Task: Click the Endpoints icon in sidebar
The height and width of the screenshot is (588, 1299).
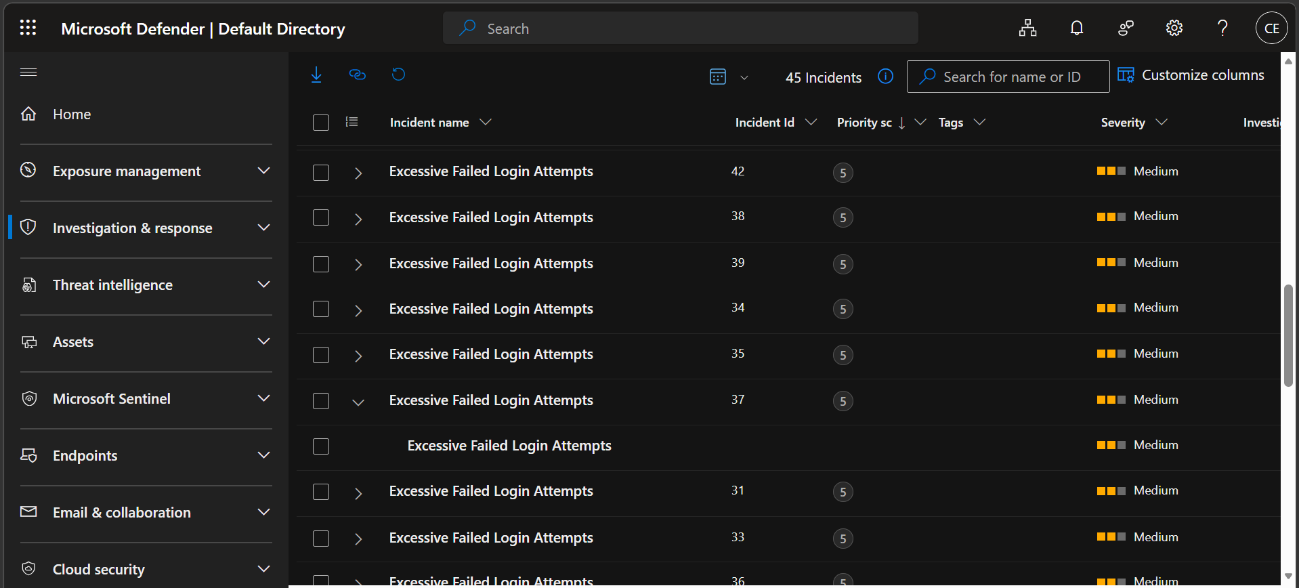Action: [28, 455]
